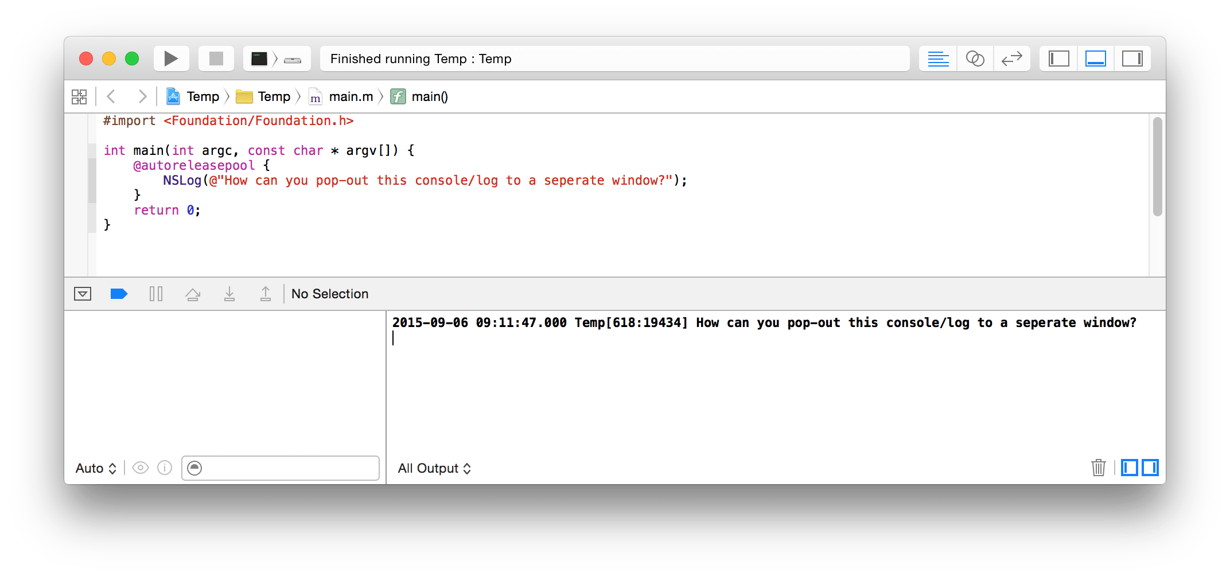Click the variables filter field
This screenshot has width=1230, height=576.
[x=280, y=468]
